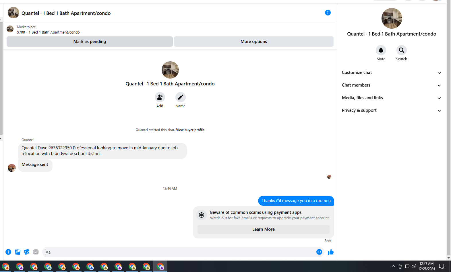
Task: Open more actions plus icon
Action: pyautogui.click(x=8, y=252)
